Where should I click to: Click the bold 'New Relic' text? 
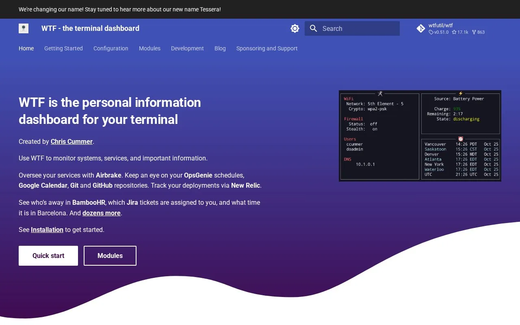[x=245, y=185]
